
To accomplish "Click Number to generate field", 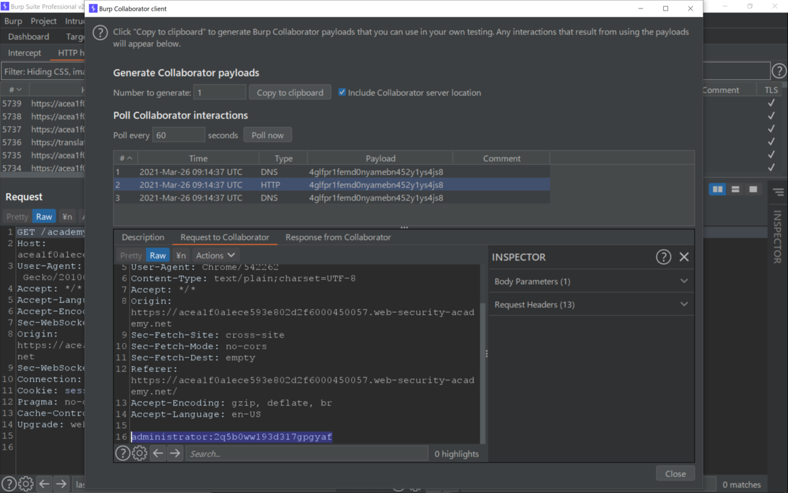I will tap(220, 93).
